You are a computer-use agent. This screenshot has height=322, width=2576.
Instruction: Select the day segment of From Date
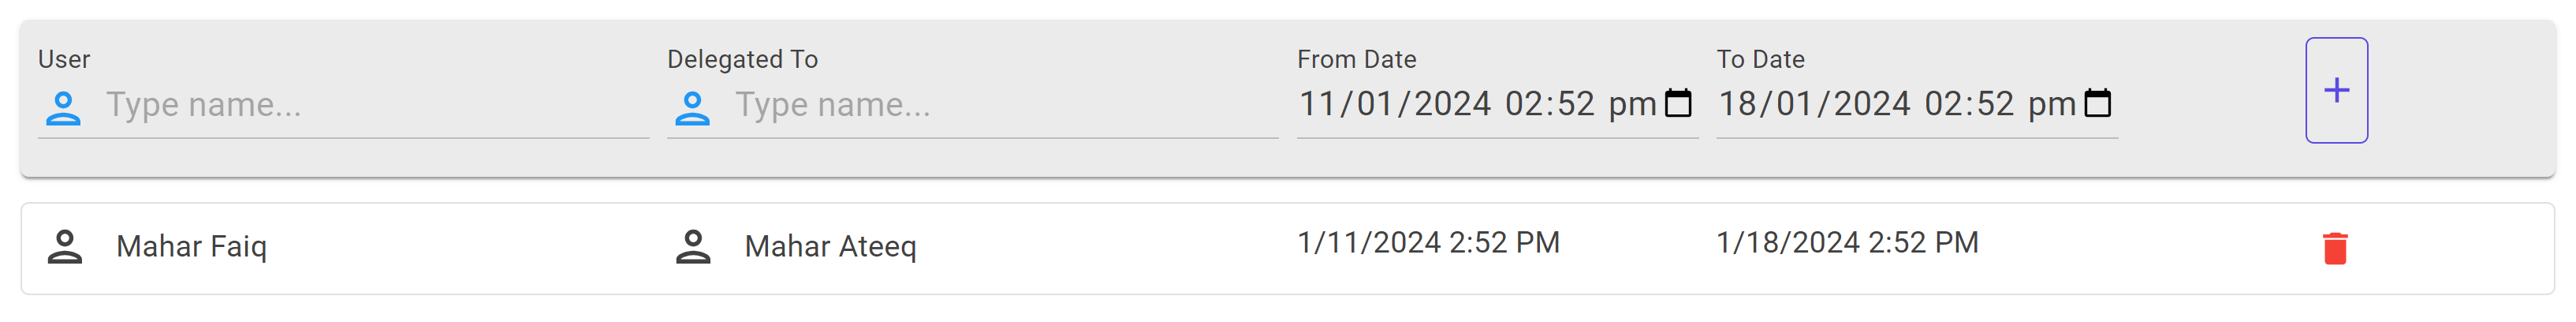pyautogui.click(x=1317, y=104)
